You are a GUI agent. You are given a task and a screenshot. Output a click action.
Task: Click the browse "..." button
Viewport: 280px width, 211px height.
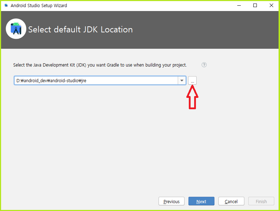click(192, 80)
